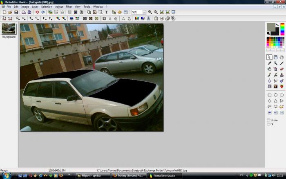Increase gamma with the gamma plus icon
Image resolution: width=286 pixels, height=179 pixels.
51,18
